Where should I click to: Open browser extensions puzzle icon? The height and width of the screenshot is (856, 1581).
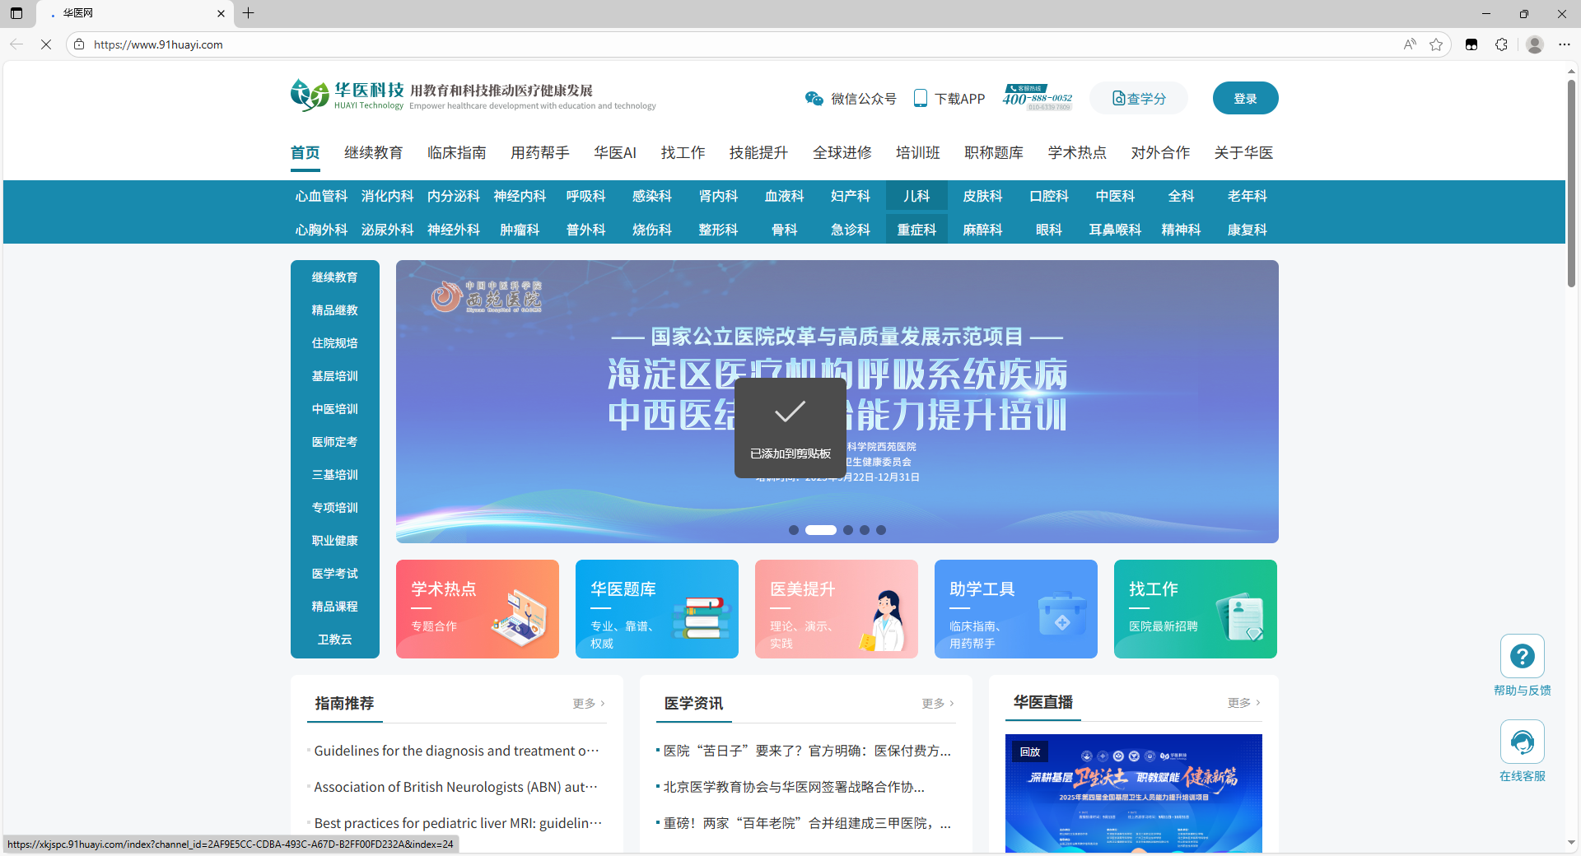pyautogui.click(x=1501, y=44)
